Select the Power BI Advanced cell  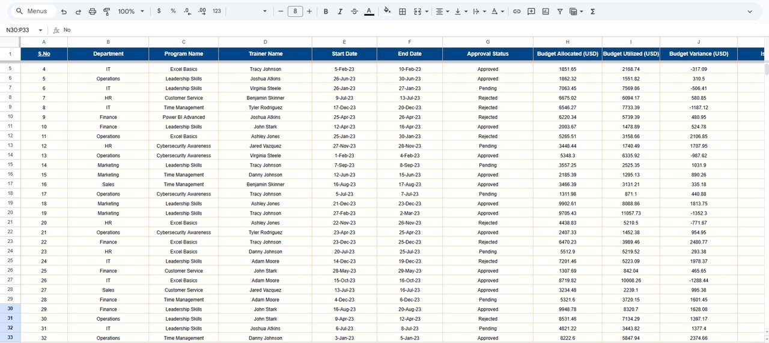coord(184,117)
